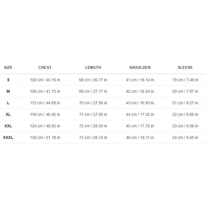Select the S size row label
This screenshot has height=206, width=206.
(8, 80)
